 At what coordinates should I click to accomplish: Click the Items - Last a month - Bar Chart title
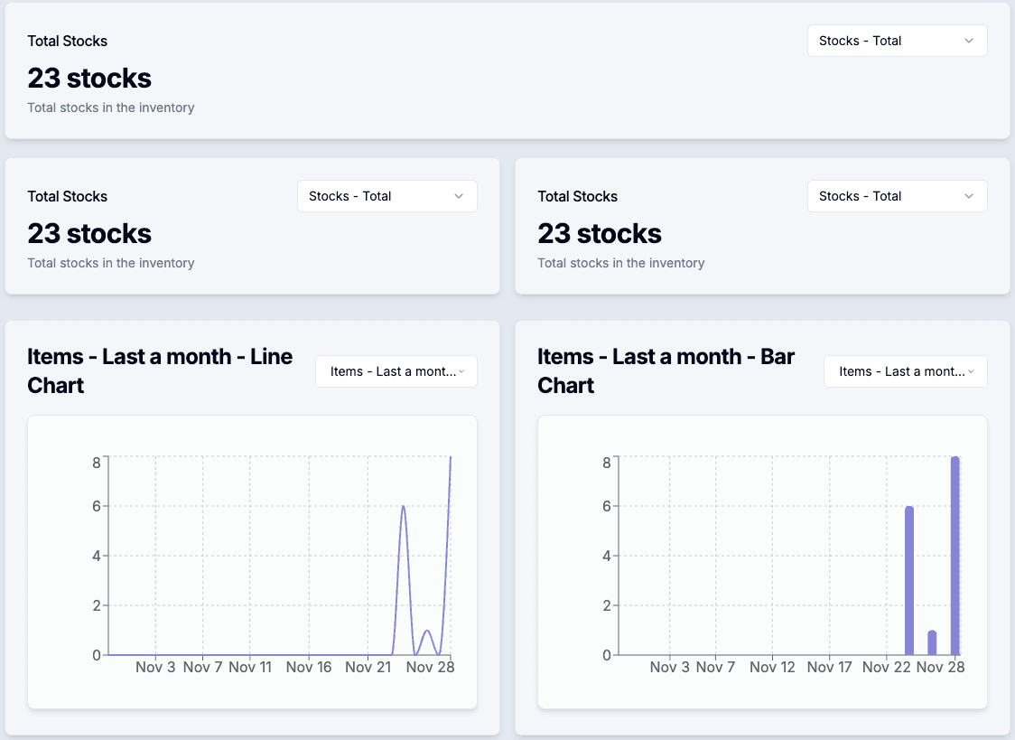(x=666, y=370)
